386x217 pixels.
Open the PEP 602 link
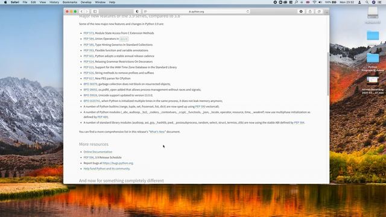point(89,56)
